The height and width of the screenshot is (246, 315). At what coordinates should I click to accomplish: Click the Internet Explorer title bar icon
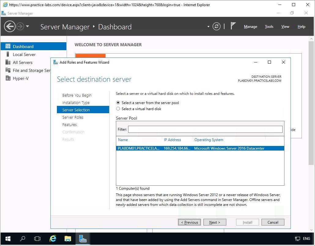(x=5, y=5)
